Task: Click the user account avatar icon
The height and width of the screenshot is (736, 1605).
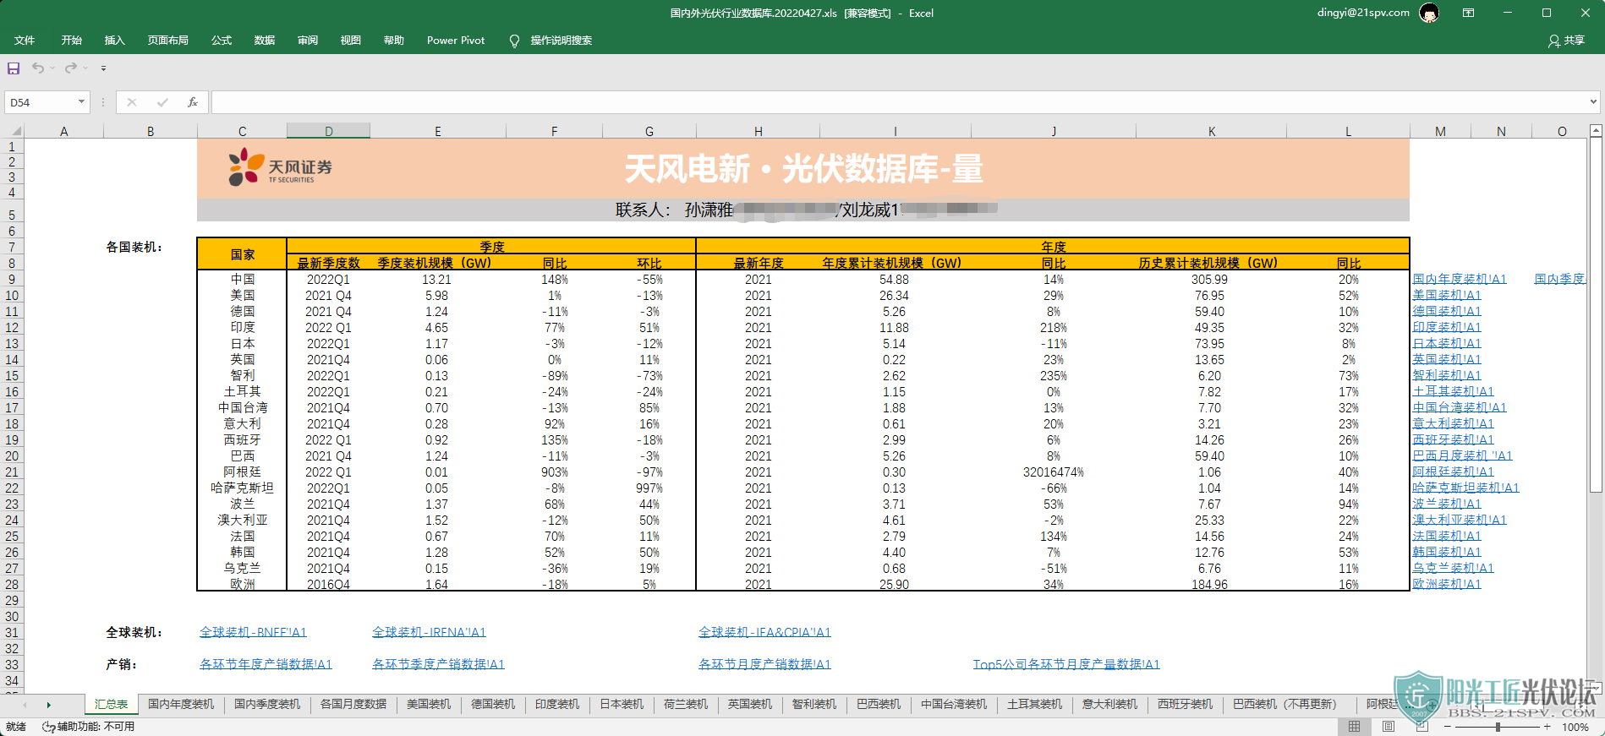Action: (x=1429, y=13)
